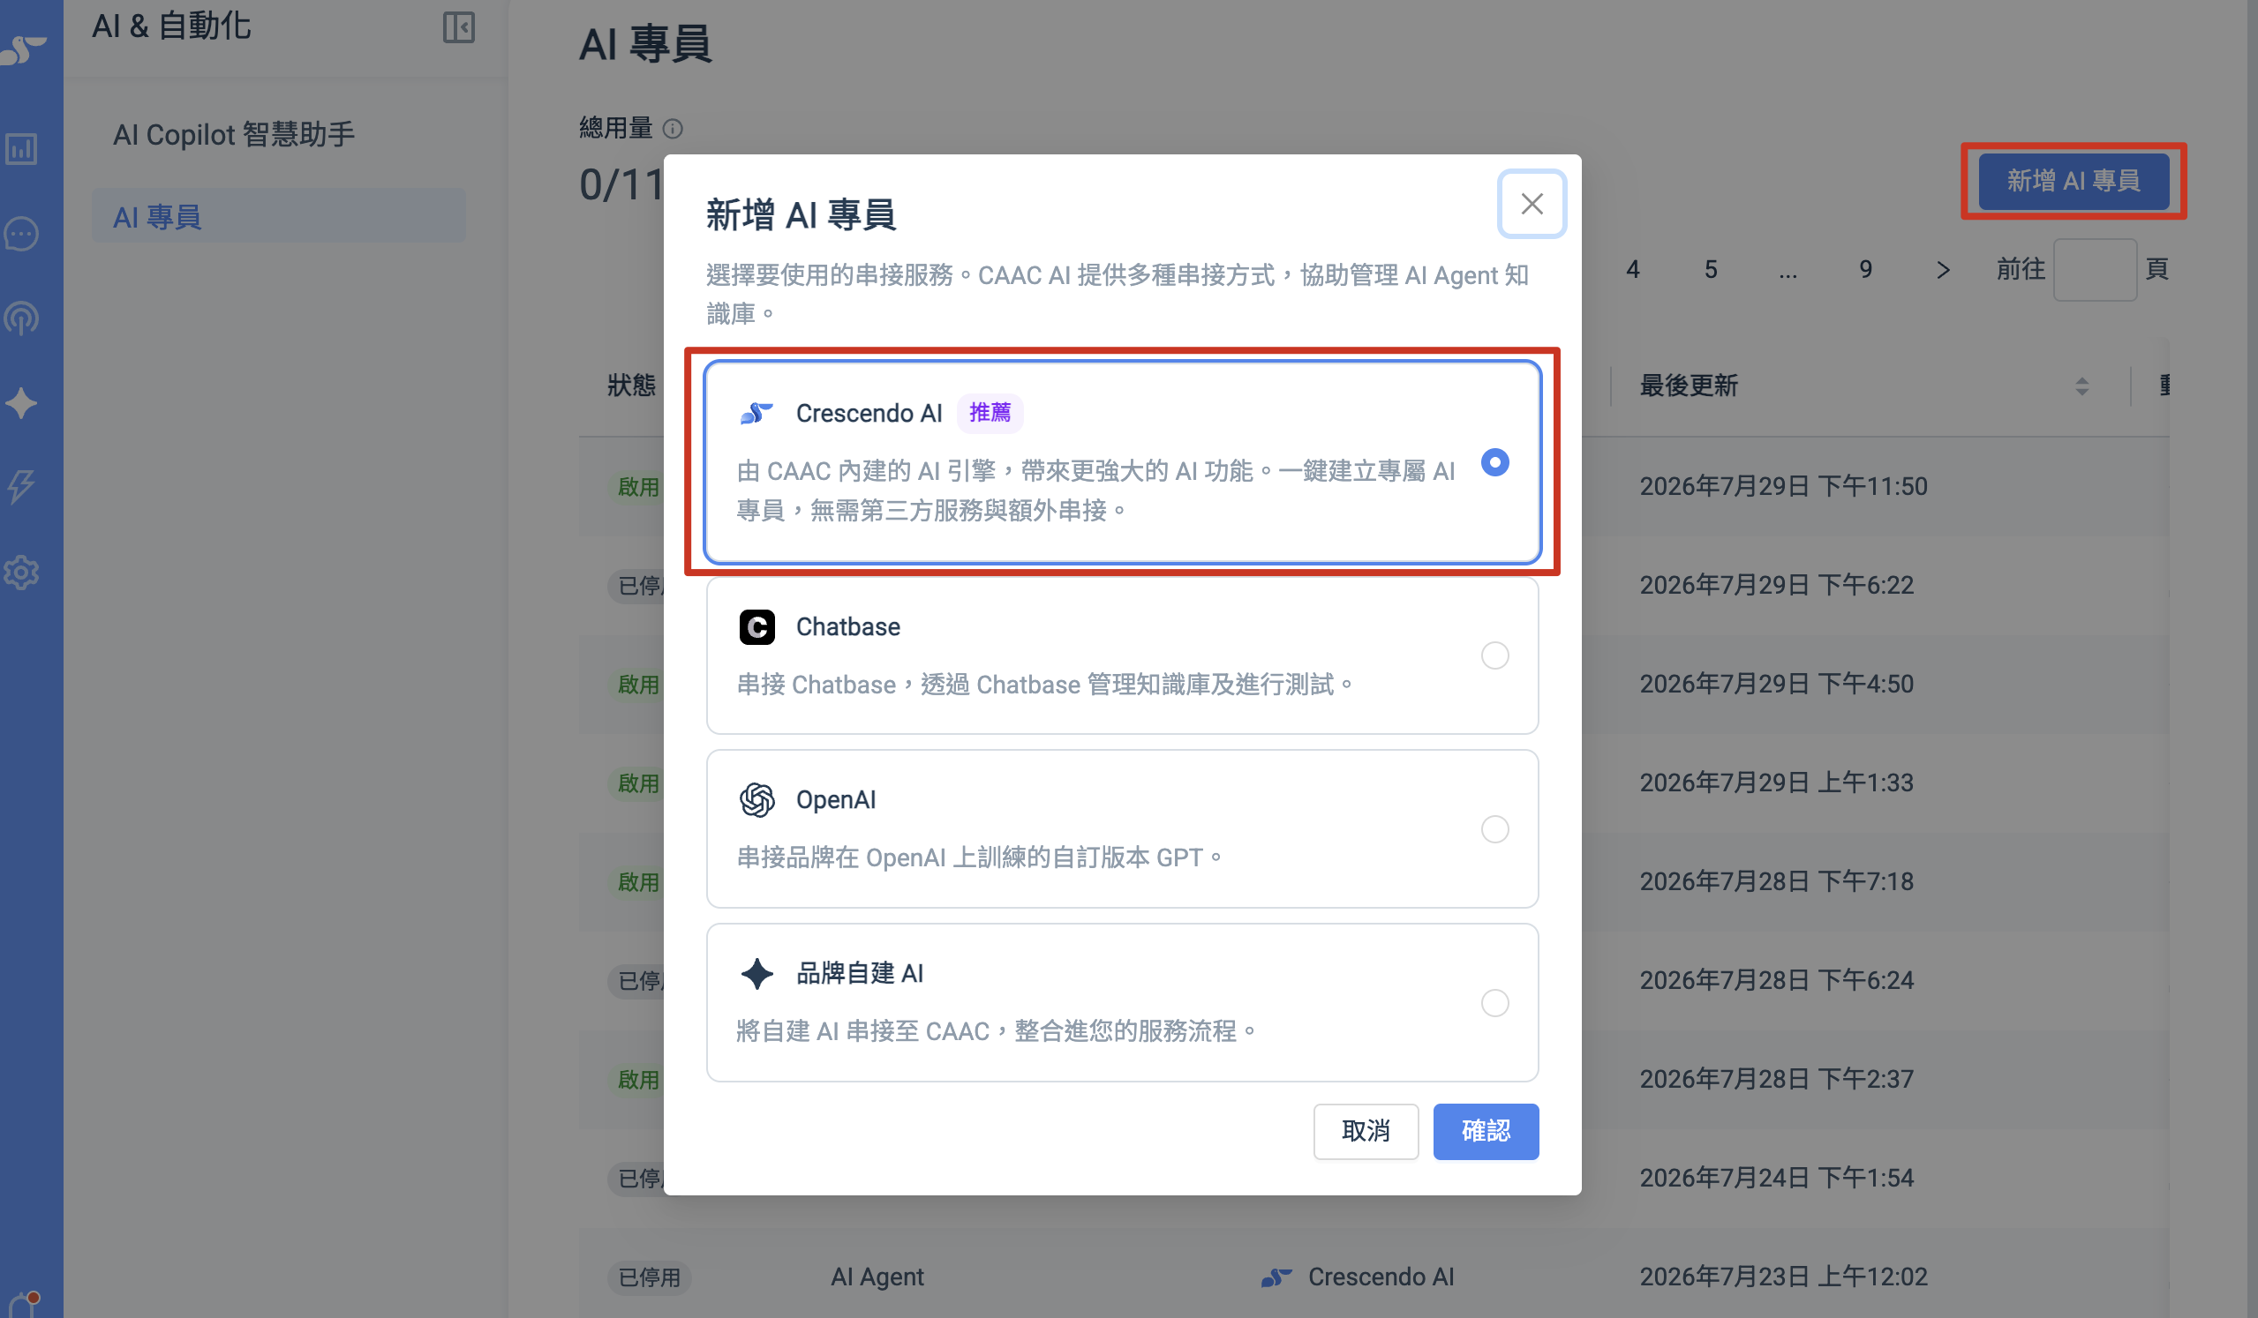Click the AI 專員 page heading
This screenshot has width=2258, height=1318.
tap(645, 45)
